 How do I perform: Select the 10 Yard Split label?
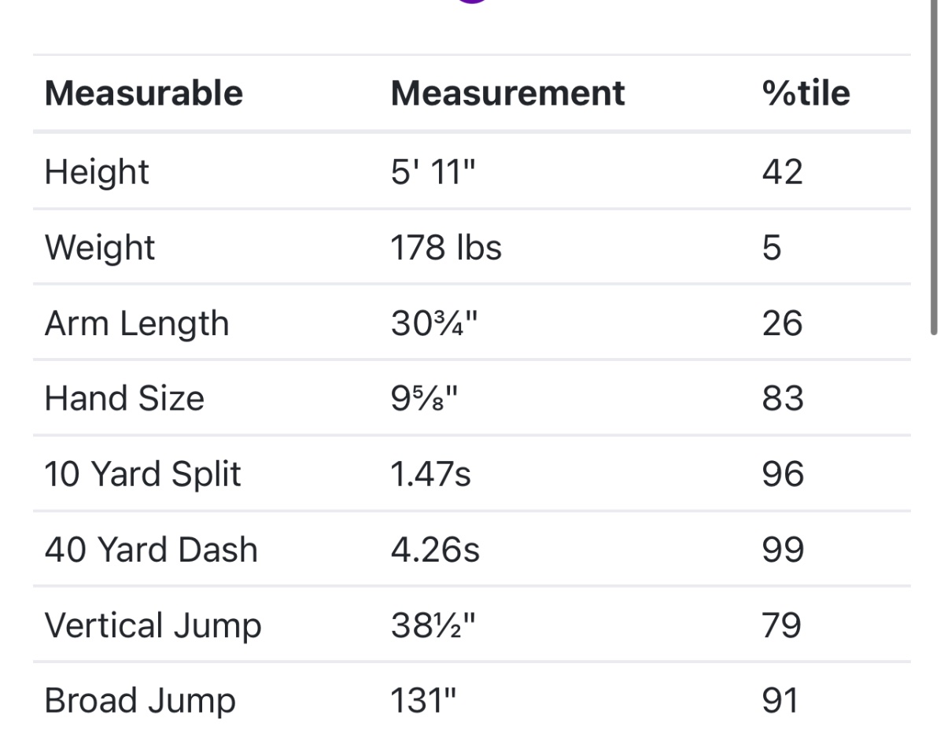[x=142, y=474]
